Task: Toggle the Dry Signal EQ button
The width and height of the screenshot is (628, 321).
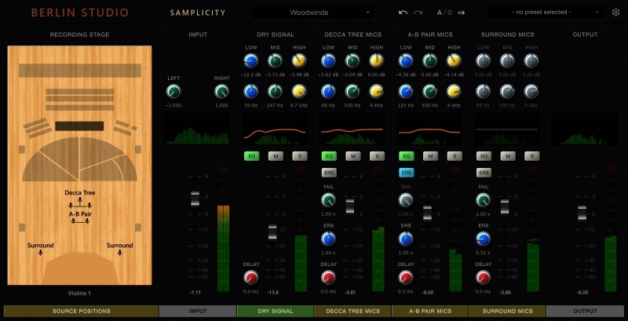Action: click(251, 156)
